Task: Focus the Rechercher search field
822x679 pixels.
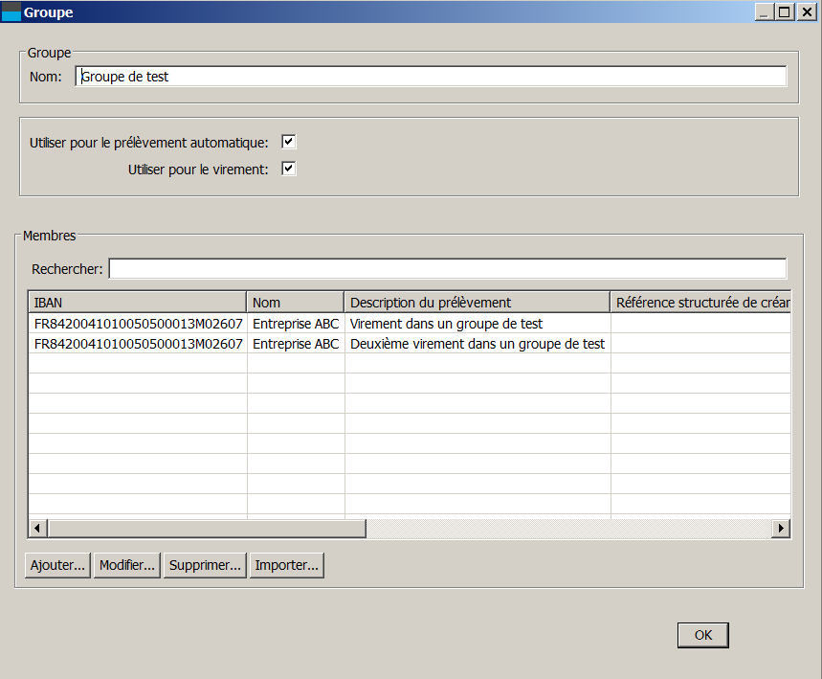Action: click(448, 269)
